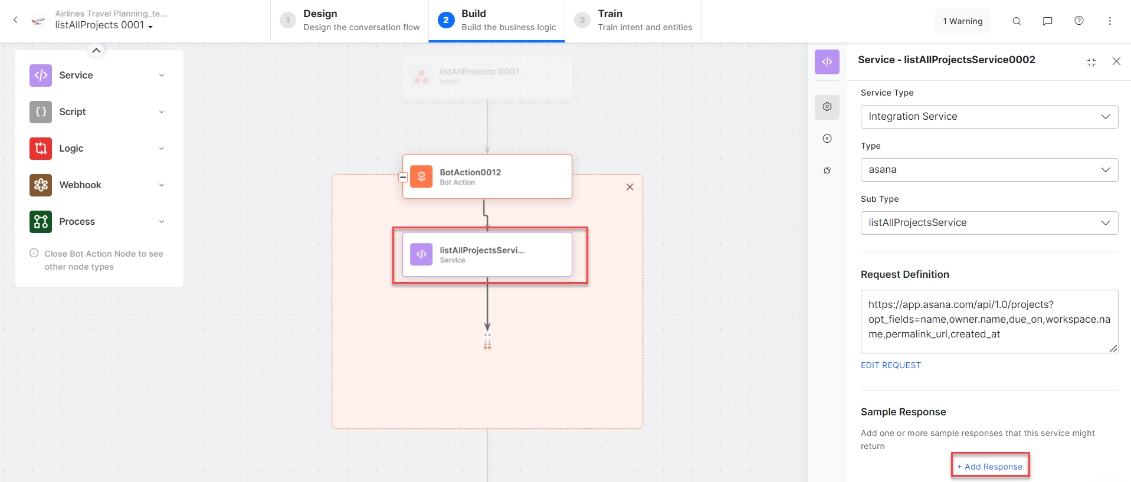Click the EDIT REQUEST link

(890, 365)
